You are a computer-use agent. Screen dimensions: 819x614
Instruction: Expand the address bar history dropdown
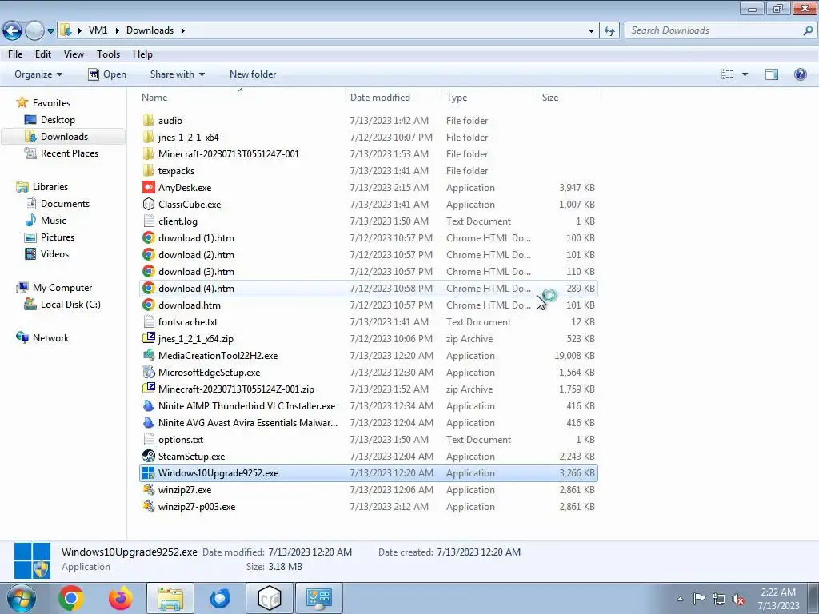coord(591,31)
